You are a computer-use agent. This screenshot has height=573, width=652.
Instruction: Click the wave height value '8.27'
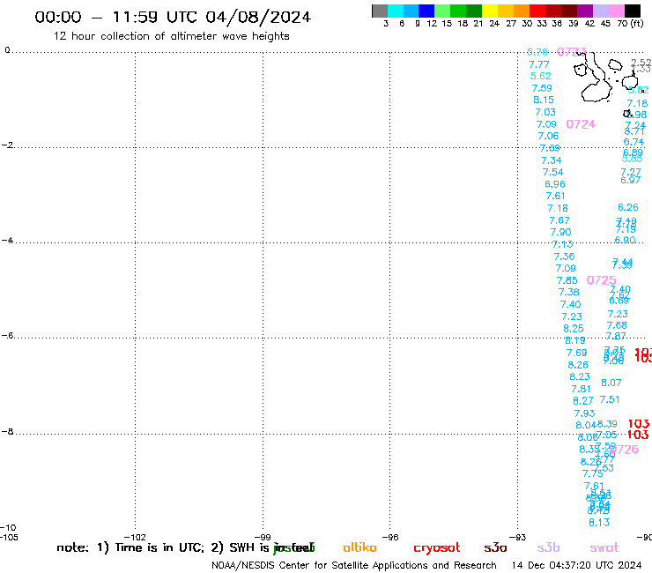click(583, 401)
